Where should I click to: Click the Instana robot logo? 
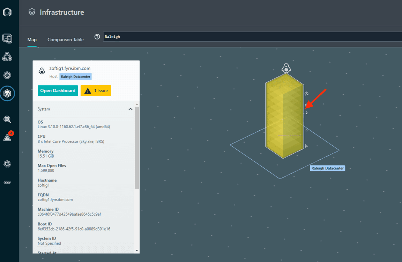point(7,12)
